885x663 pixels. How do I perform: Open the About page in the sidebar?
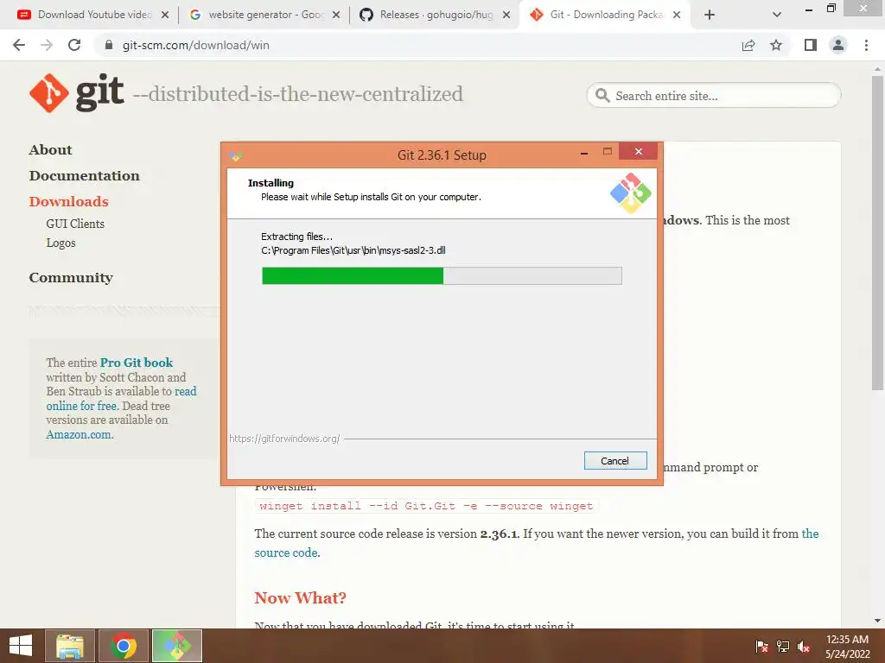tap(50, 150)
